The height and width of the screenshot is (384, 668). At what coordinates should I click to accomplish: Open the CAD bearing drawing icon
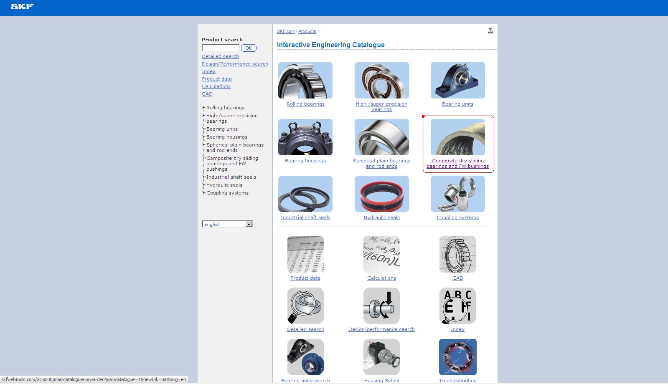457,254
